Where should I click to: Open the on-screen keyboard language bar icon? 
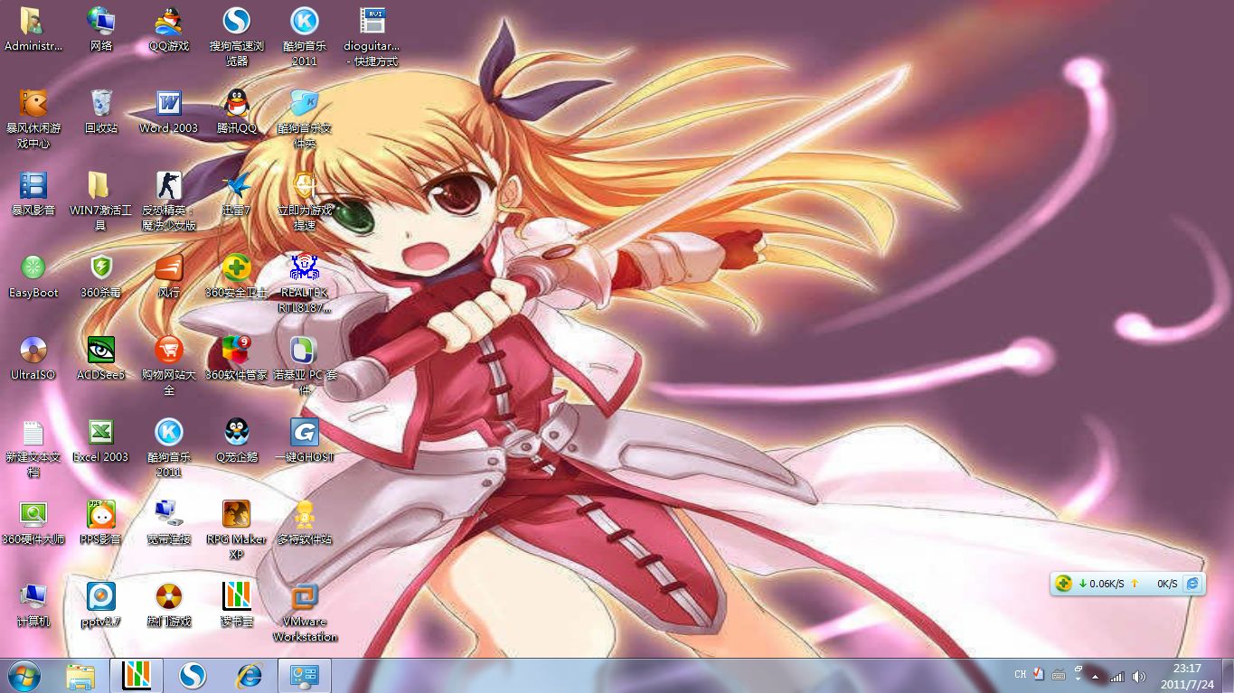pyautogui.click(x=1059, y=675)
